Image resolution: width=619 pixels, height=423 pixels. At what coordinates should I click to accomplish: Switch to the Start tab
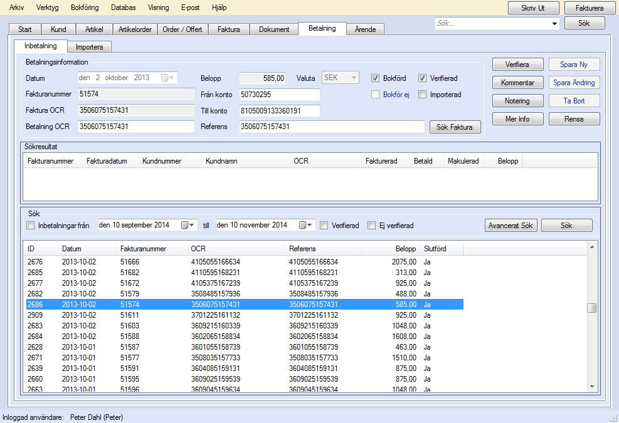point(25,29)
